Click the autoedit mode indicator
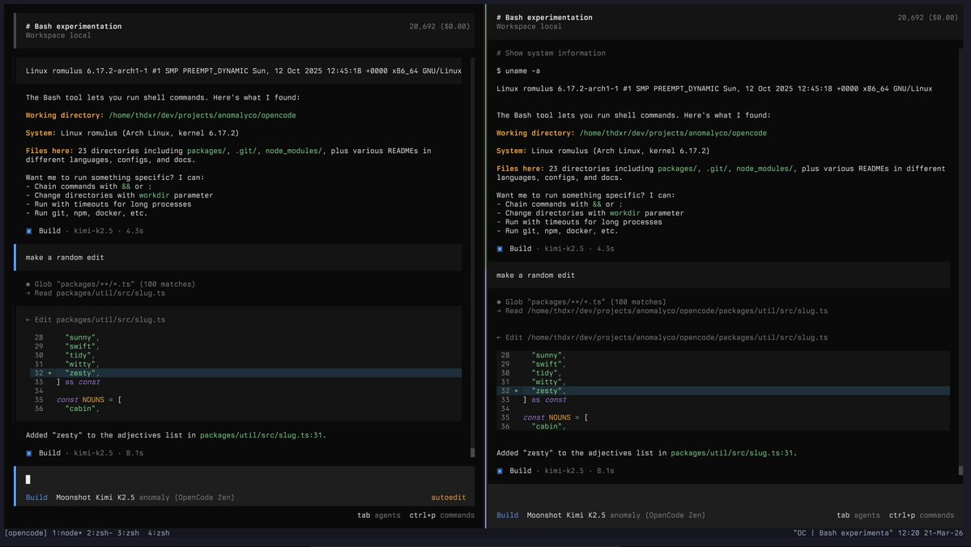This screenshot has height=547, width=971. click(449, 498)
